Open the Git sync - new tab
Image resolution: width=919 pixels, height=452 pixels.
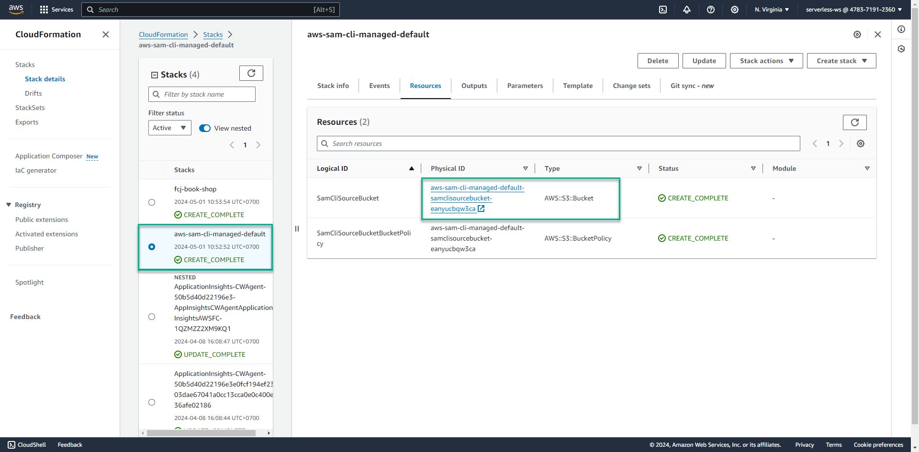click(692, 86)
